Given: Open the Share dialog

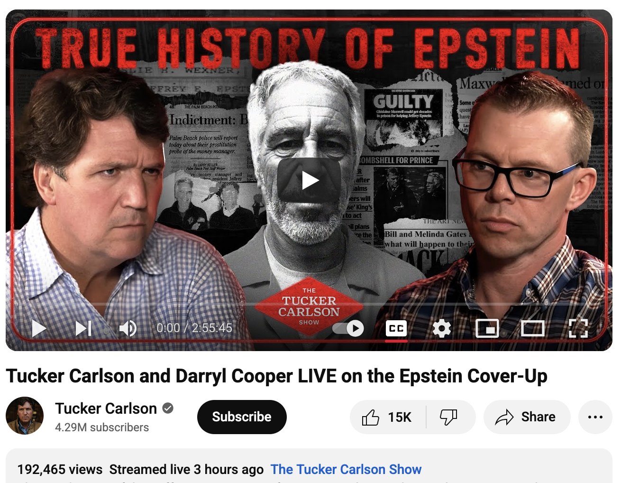Looking at the screenshot, I should (526, 417).
